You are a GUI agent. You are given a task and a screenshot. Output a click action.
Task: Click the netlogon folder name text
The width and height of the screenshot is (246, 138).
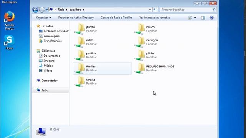point(152,40)
